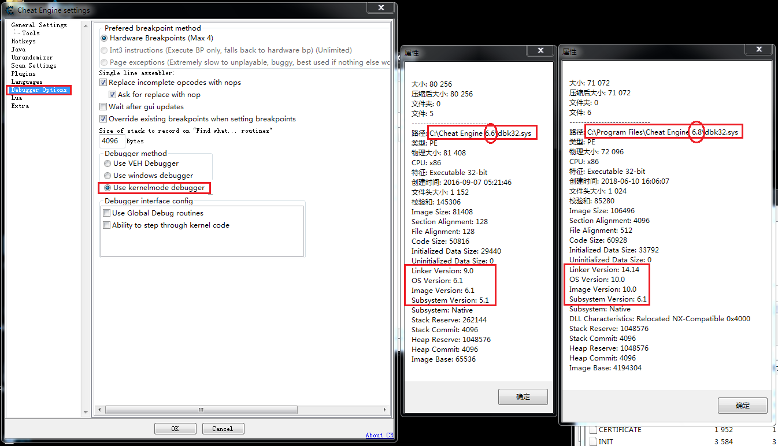Open the Hotkeys settings page
The height and width of the screenshot is (446, 778).
(23, 41)
